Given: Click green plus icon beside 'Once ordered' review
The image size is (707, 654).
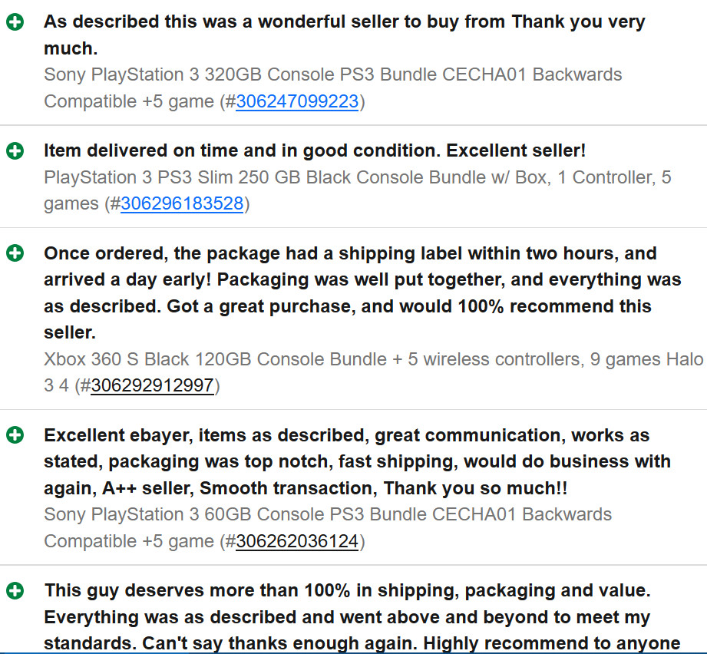Looking at the screenshot, I should tap(15, 253).
